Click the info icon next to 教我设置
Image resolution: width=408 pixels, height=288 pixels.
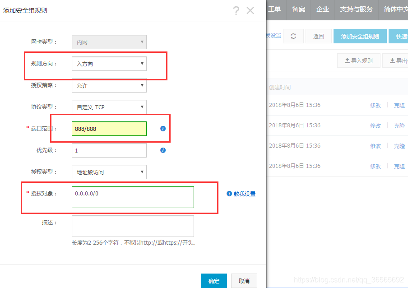(230, 193)
